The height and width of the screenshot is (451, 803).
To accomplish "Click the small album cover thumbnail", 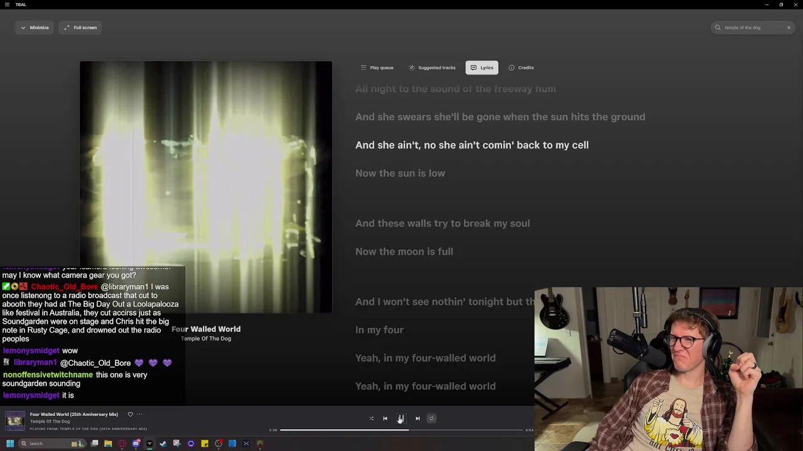I will (x=15, y=421).
